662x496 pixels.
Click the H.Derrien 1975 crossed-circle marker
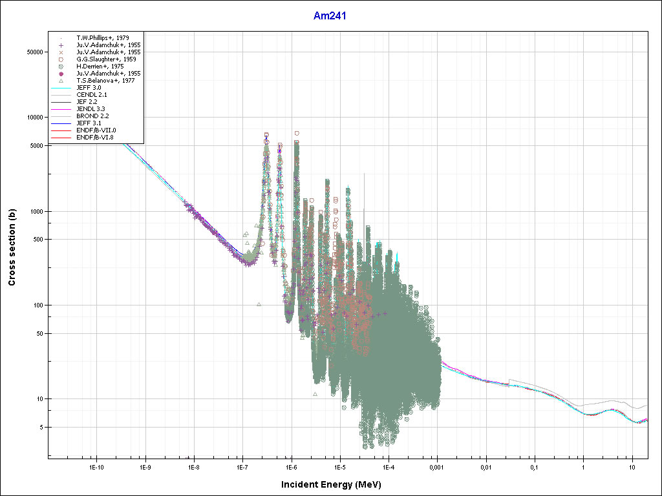pos(61,67)
